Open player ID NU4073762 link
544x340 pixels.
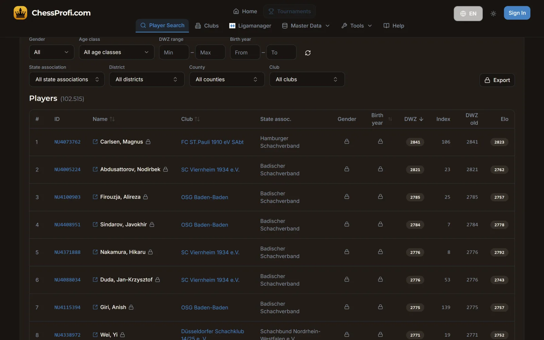[x=67, y=142]
